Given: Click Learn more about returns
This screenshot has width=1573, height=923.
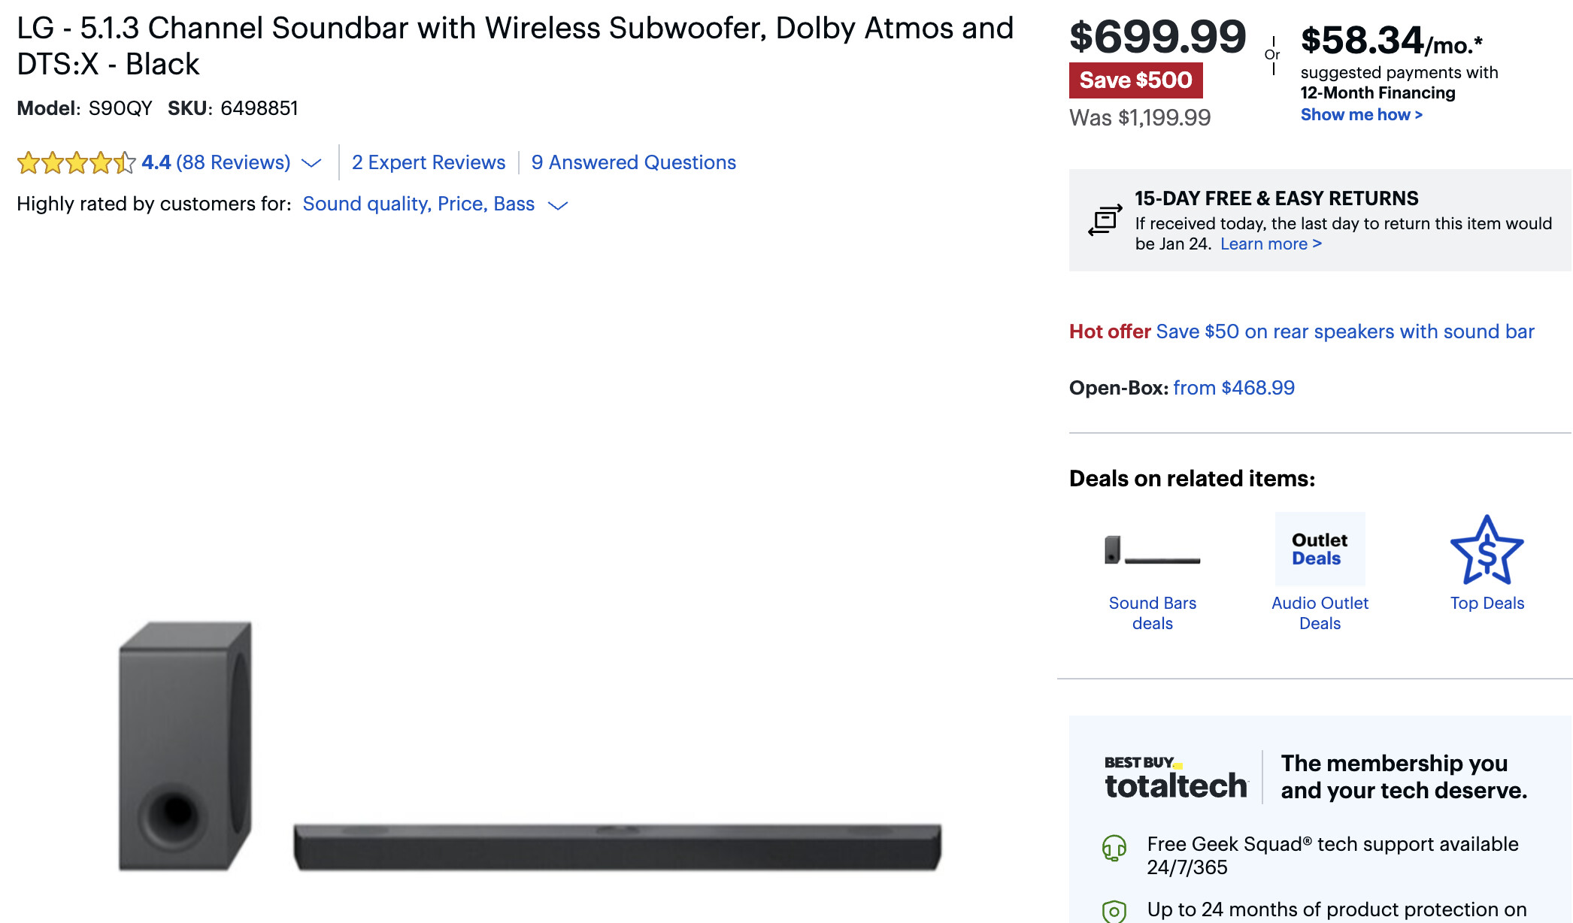Looking at the screenshot, I should tap(1270, 244).
